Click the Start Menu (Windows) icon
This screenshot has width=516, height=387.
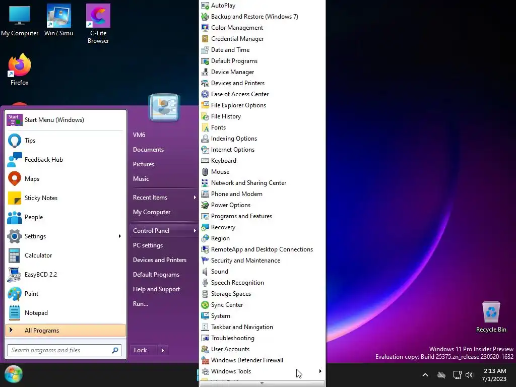click(15, 120)
